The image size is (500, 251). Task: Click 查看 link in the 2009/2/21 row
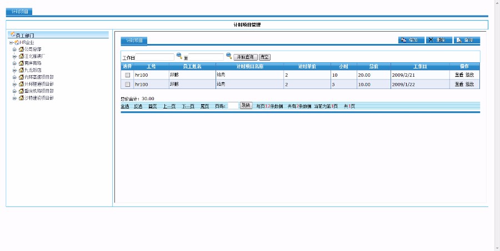pyautogui.click(x=459, y=75)
